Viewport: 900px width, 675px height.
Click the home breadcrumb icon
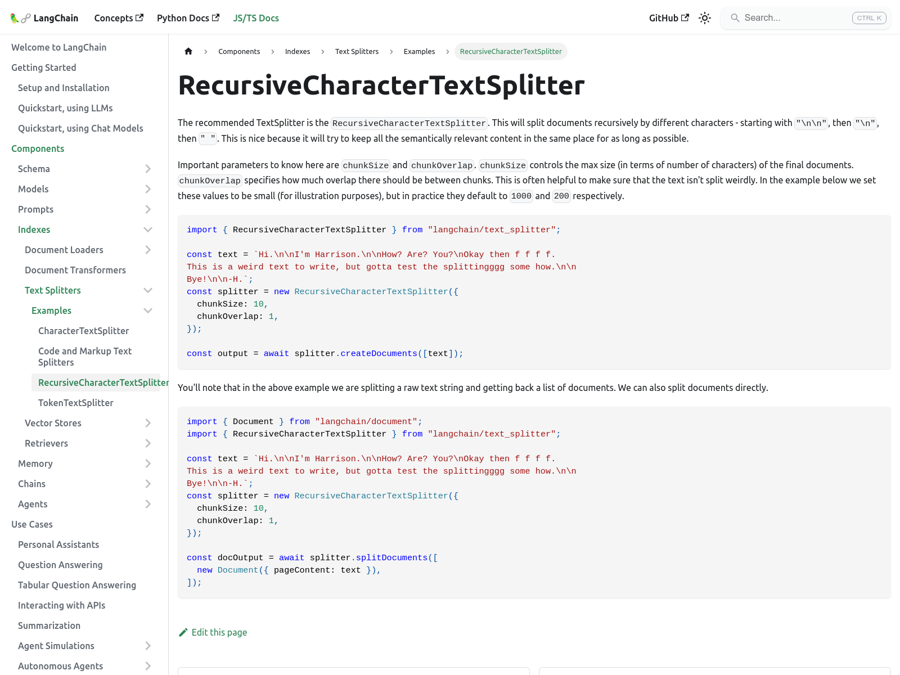tap(188, 51)
